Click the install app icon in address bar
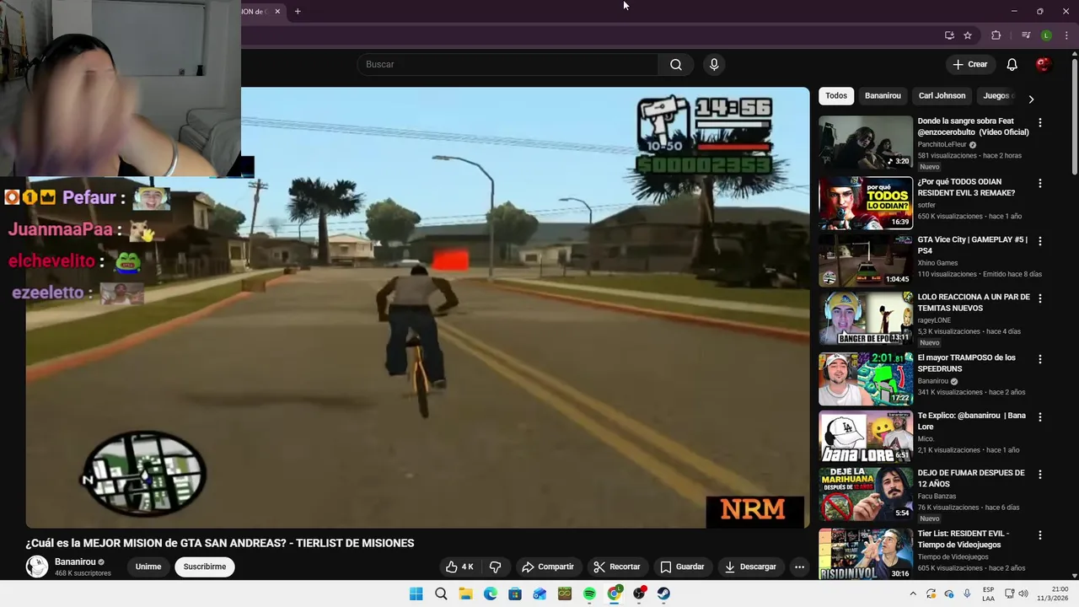 [x=949, y=35]
